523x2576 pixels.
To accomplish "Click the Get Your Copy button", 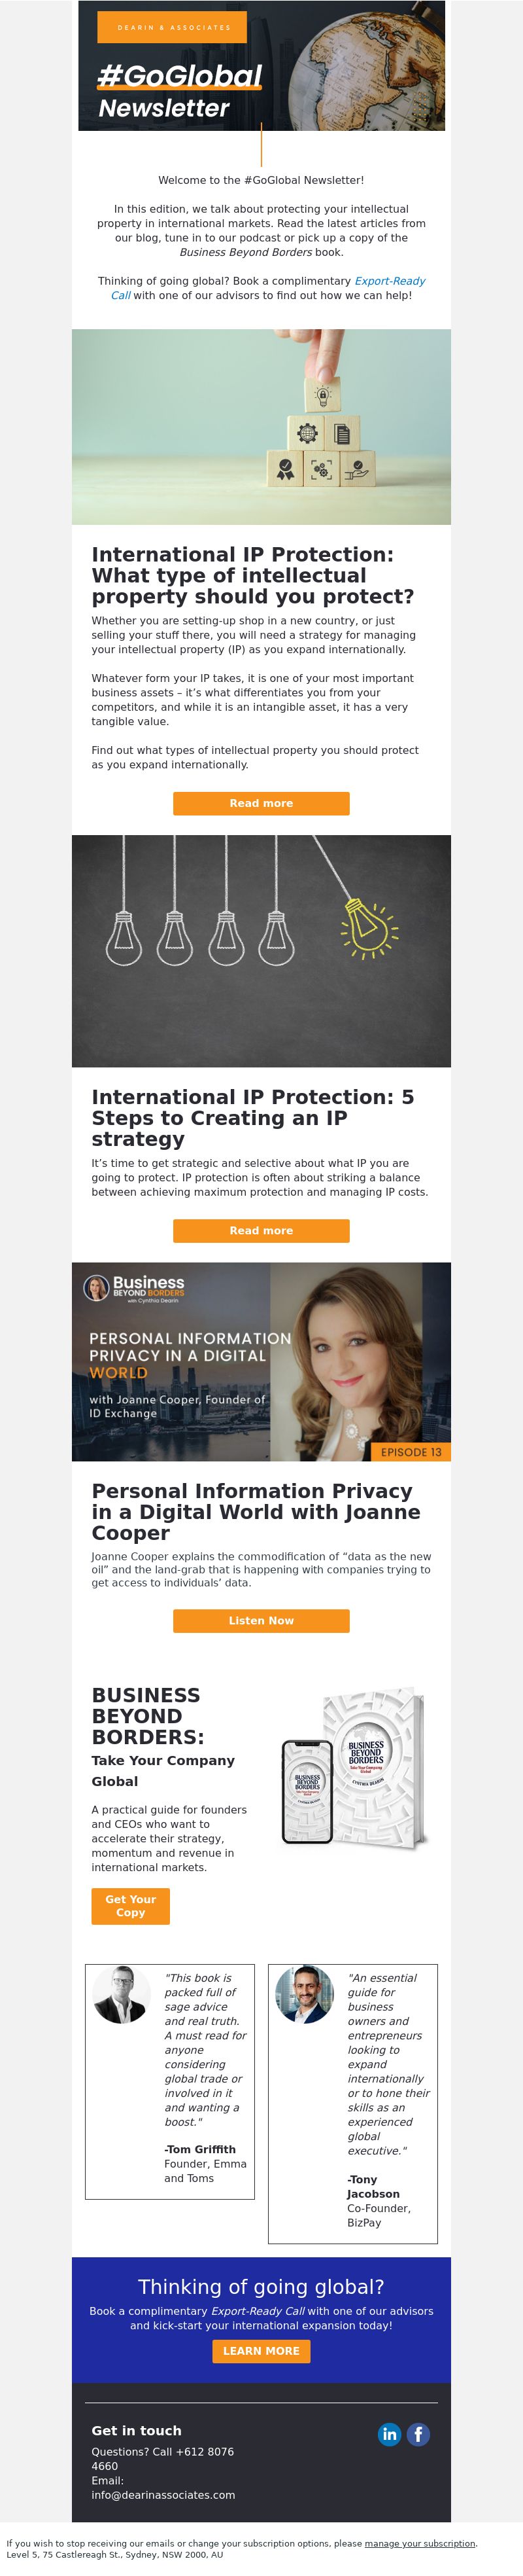I will [131, 1906].
